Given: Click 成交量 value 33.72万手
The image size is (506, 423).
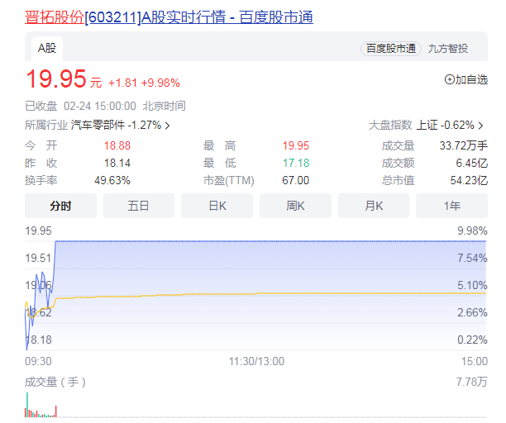Looking at the screenshot, I should (463, 145).
